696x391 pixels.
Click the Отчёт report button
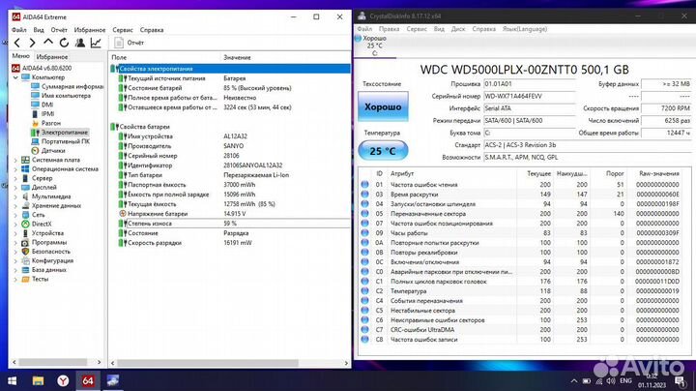(x=130, y=43)
